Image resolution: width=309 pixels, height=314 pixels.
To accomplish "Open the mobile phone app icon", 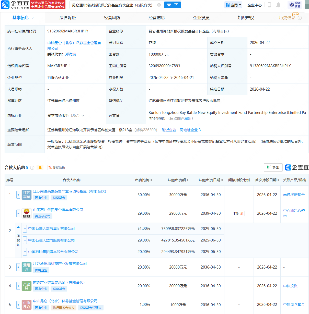I will pyautogui.click(x=269, y=5).
